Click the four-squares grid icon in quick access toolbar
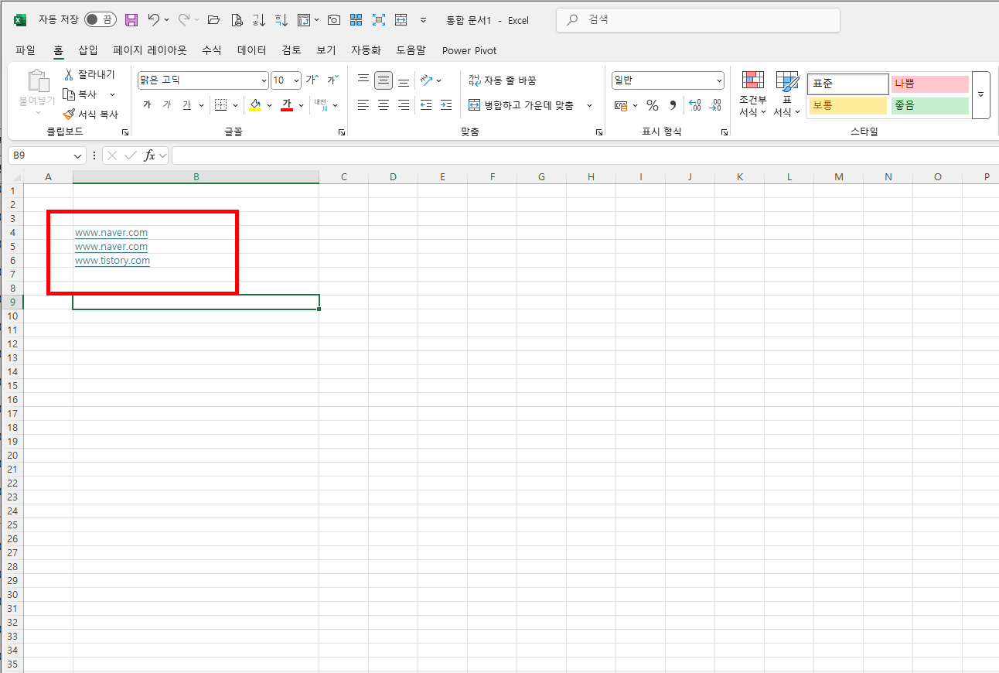Screen dimensions: 999x673 click(356, 20)
